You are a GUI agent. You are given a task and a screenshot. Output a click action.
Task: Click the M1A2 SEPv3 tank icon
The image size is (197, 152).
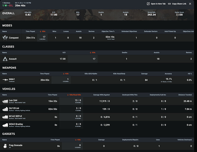5,116
